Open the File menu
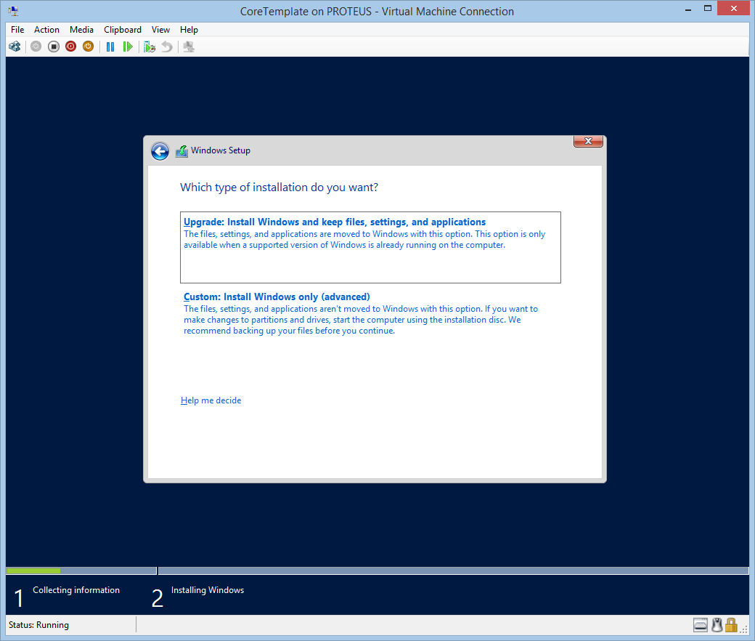Screen dimensions: 755x641 pos(17,30)
